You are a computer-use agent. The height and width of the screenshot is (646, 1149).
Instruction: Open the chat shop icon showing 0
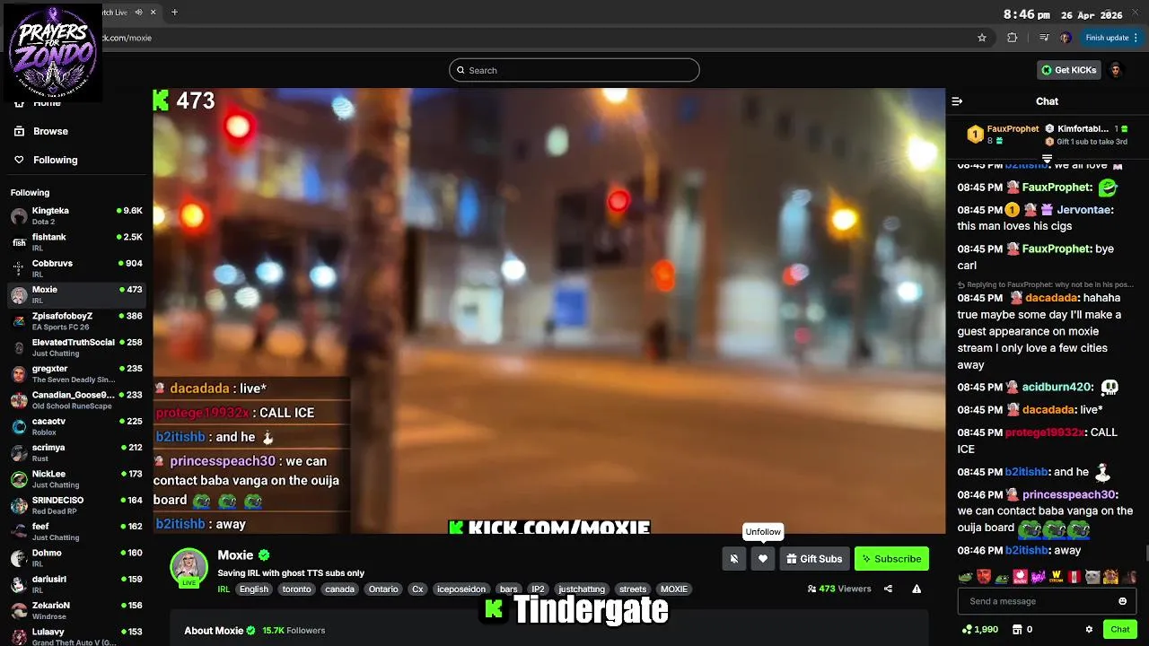coord(1023,630)
